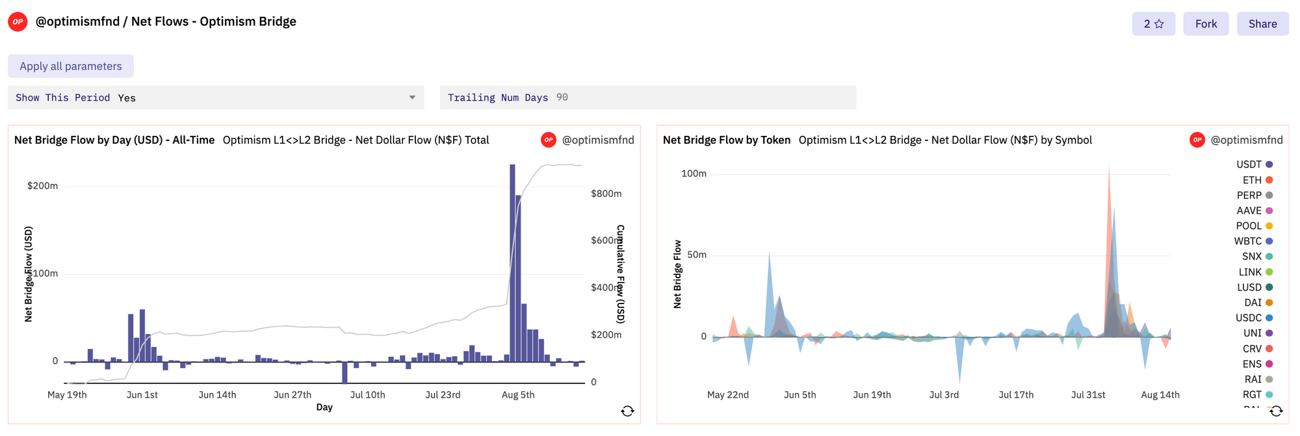Open the Net Bridge Flow by Token chart title

click(727, 140)
